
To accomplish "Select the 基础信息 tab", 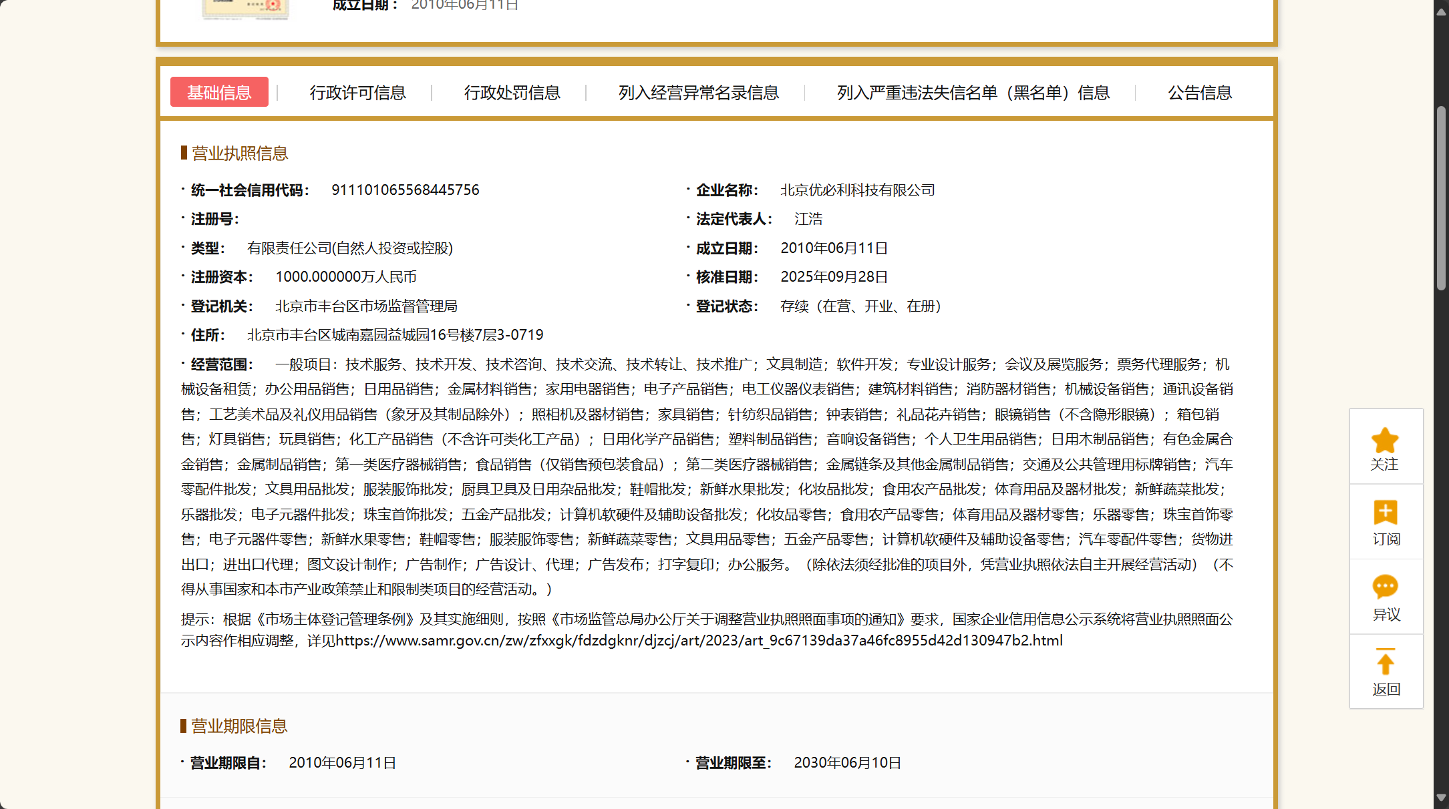I will coord(219,92).
